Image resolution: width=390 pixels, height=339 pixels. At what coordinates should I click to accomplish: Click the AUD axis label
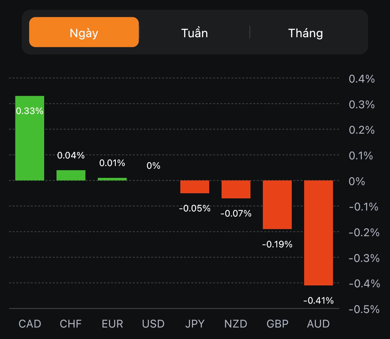tap(318, 324)
